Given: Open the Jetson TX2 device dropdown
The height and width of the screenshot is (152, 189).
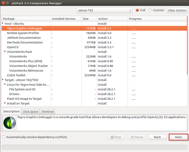Looking at the screenshot, I should [104, 11].
